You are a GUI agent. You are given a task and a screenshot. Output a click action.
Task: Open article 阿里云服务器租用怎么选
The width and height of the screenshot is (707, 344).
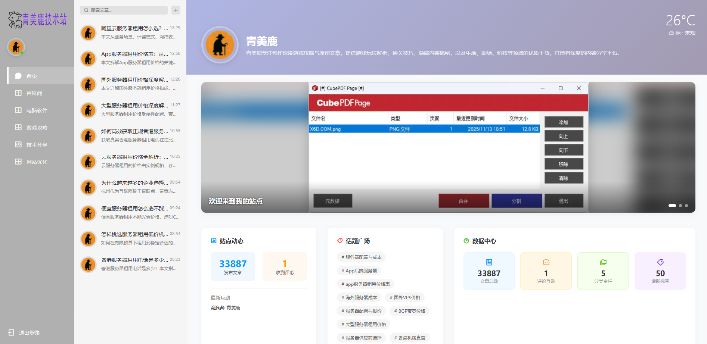(x=130, y=32)
